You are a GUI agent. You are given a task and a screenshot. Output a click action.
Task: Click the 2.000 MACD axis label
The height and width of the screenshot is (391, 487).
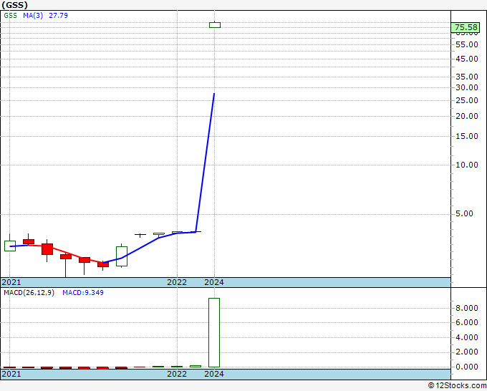[467, 352]
